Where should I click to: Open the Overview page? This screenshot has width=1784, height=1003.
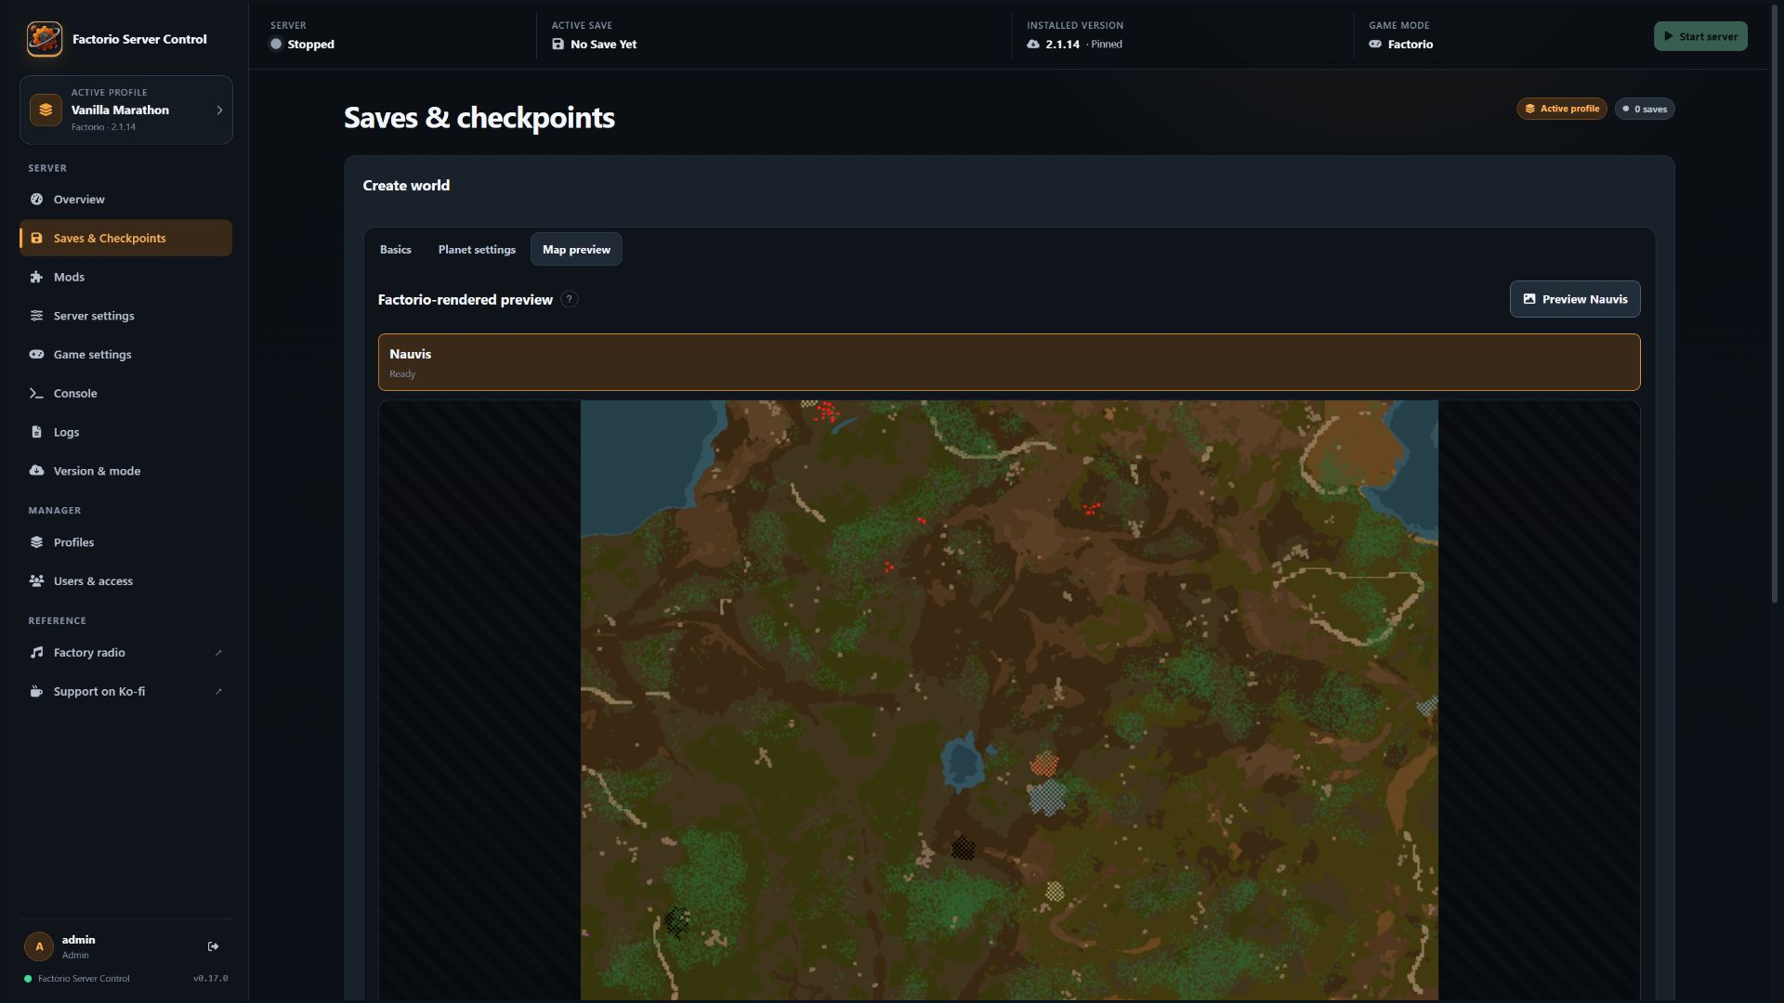pyautogui.click(x=126, y=199)
